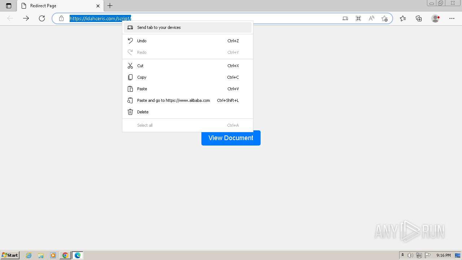Select Paste in context menu
The height and width of the screenshot is (260, 462).
click(188, 89)
